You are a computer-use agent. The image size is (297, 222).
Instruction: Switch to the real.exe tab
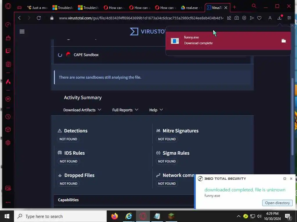(x=191, y=8)
